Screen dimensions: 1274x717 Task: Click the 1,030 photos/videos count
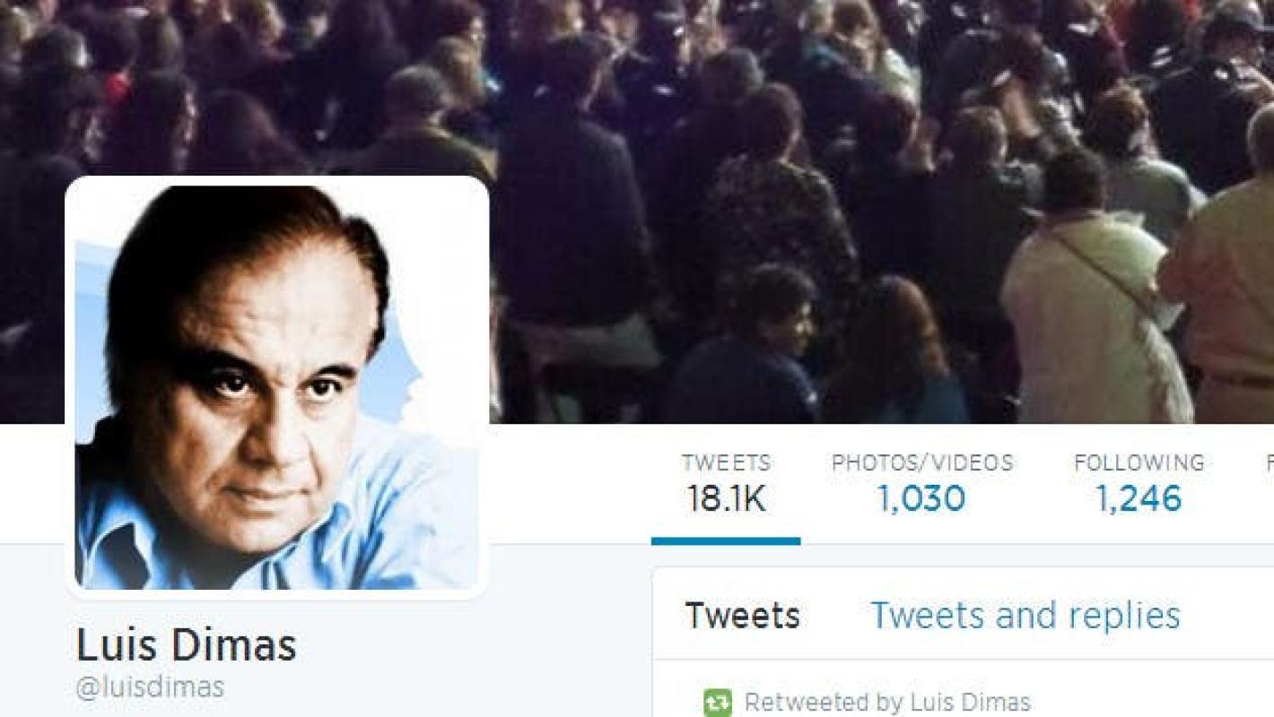922,499
